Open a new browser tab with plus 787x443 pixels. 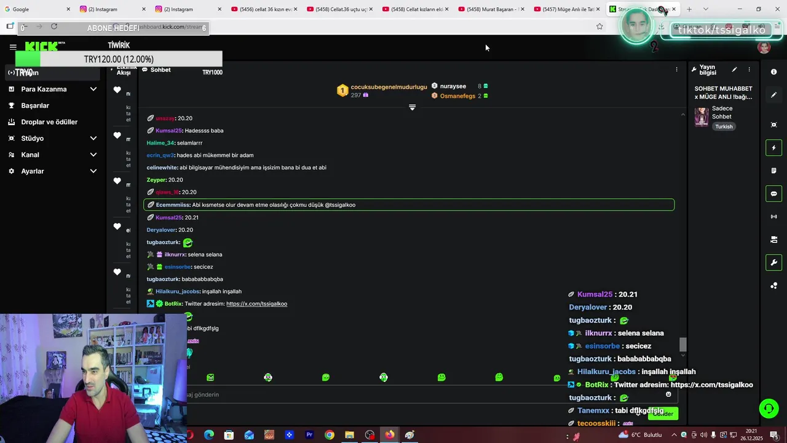[x=689, y=9]
